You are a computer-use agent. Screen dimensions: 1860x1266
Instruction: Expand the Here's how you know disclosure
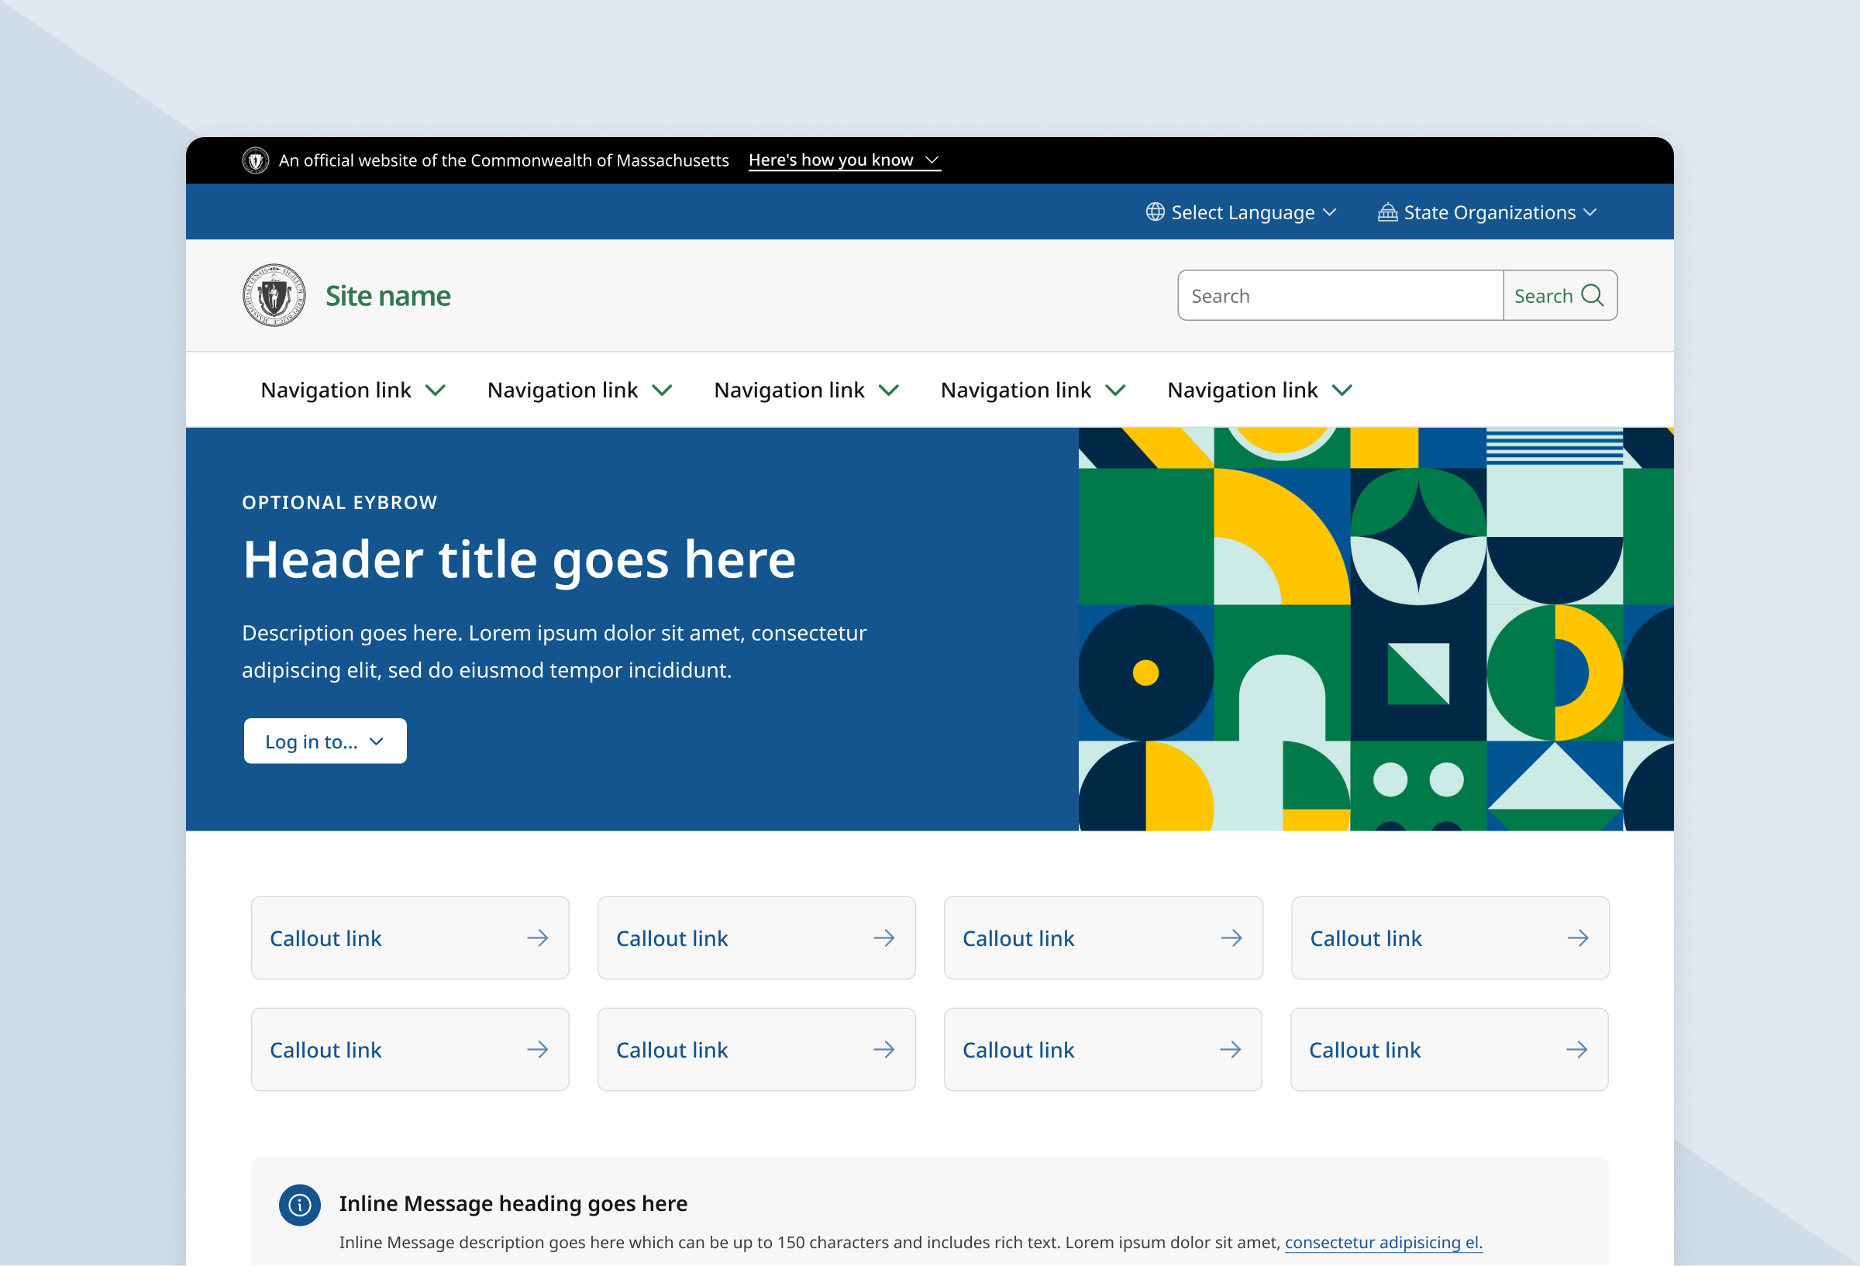pos(843,160)
